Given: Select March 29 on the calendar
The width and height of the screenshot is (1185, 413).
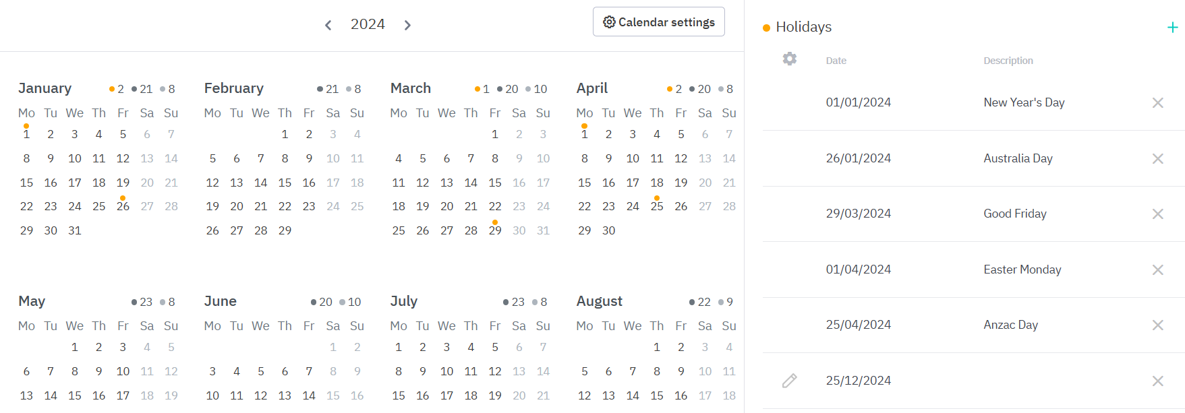Looking at the screenshot, I should click(x=495, y=230).
